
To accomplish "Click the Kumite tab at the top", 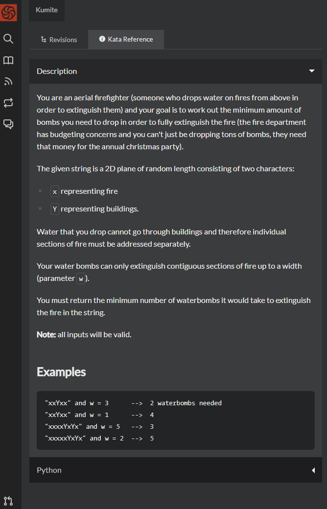I will (47, 9).
